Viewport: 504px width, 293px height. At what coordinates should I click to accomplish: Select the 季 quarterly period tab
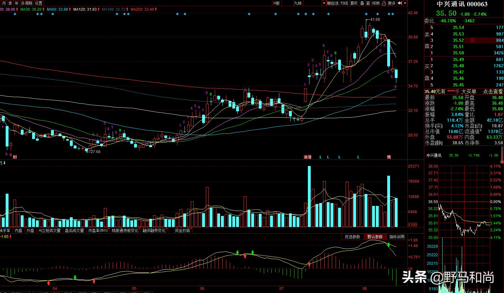(x=10, y=3)
